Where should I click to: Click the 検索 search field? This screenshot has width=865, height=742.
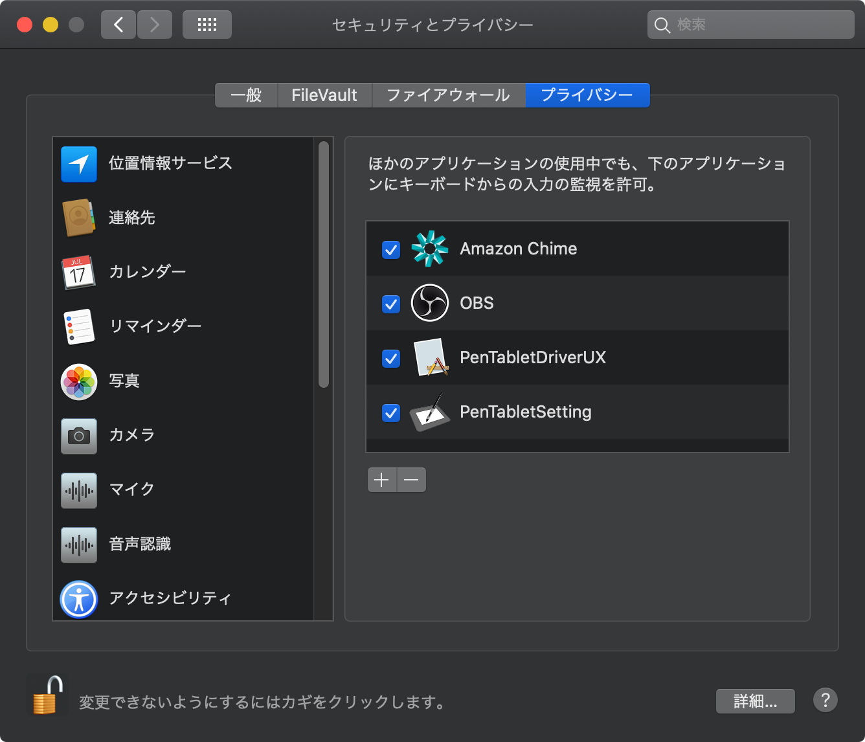751,25
